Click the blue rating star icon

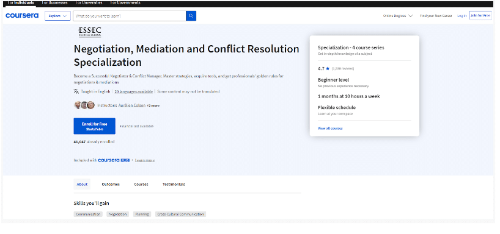(328, 68)
